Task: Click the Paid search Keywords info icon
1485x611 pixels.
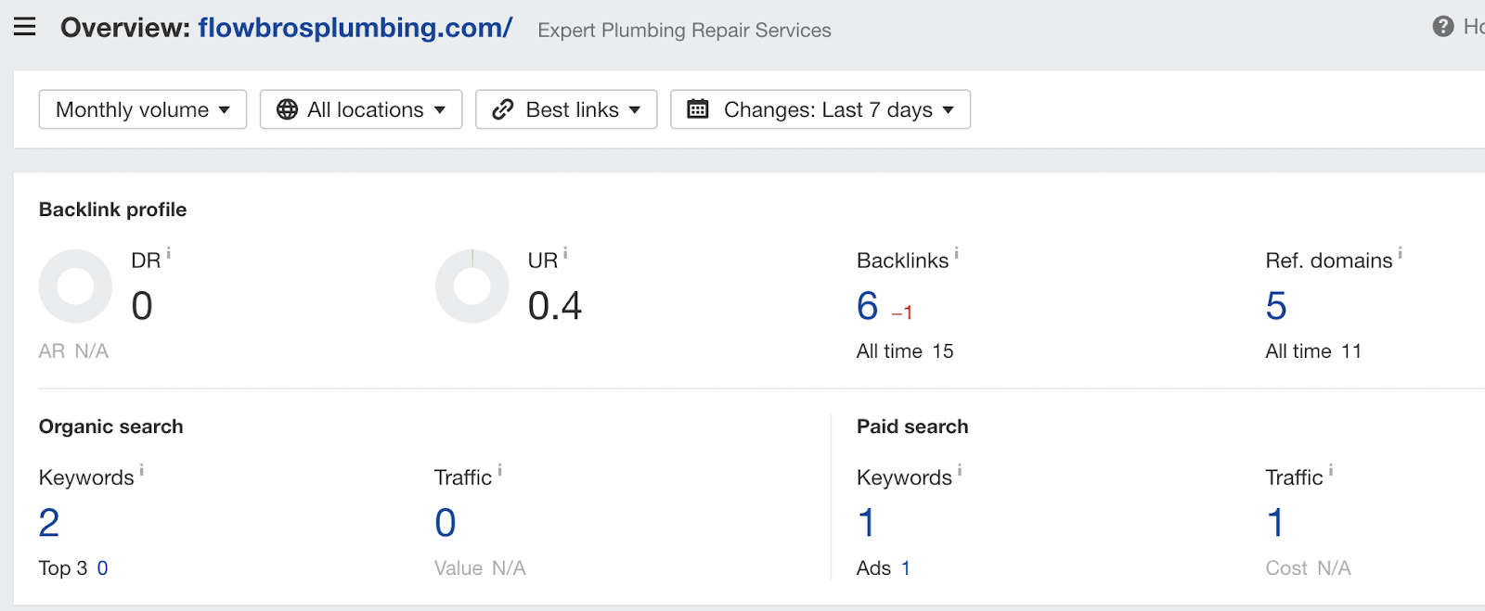Action: pyautogui.click(x=960, y=470)
